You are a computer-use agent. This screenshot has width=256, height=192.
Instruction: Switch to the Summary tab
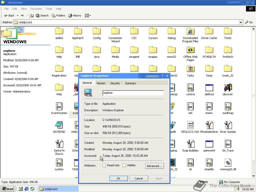coord(130,83)
